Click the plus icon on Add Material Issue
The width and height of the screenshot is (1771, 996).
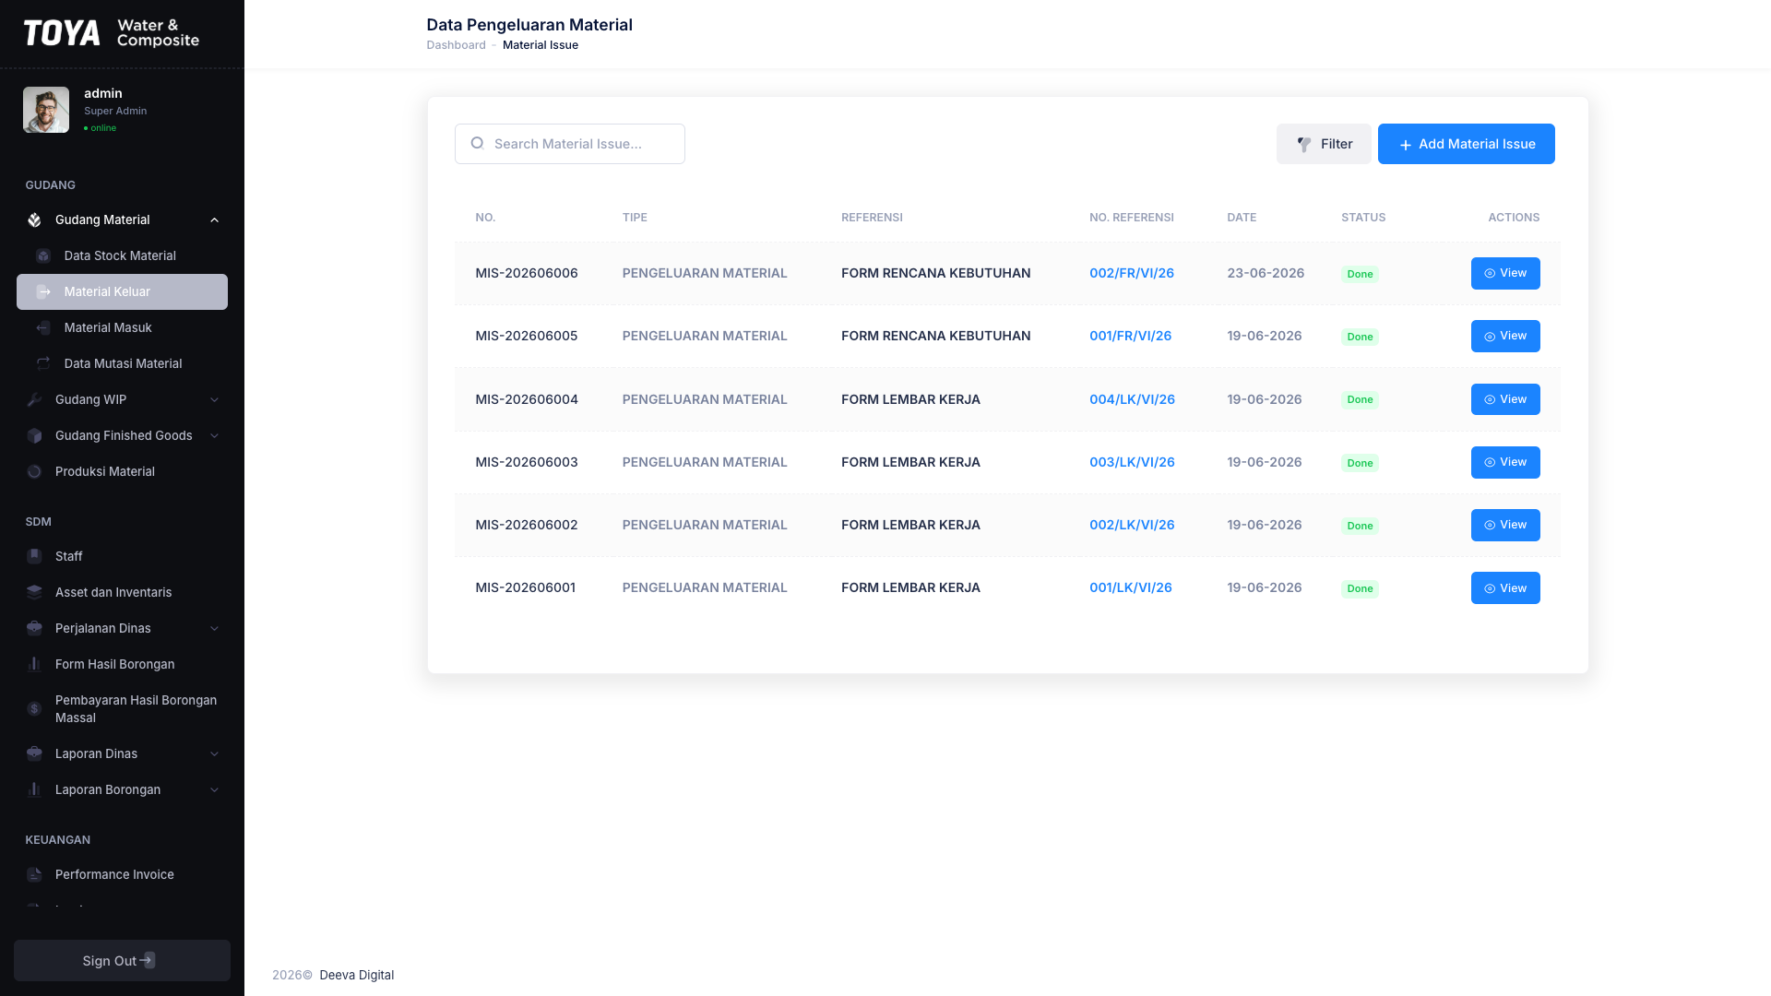[x=1406, y=145]
